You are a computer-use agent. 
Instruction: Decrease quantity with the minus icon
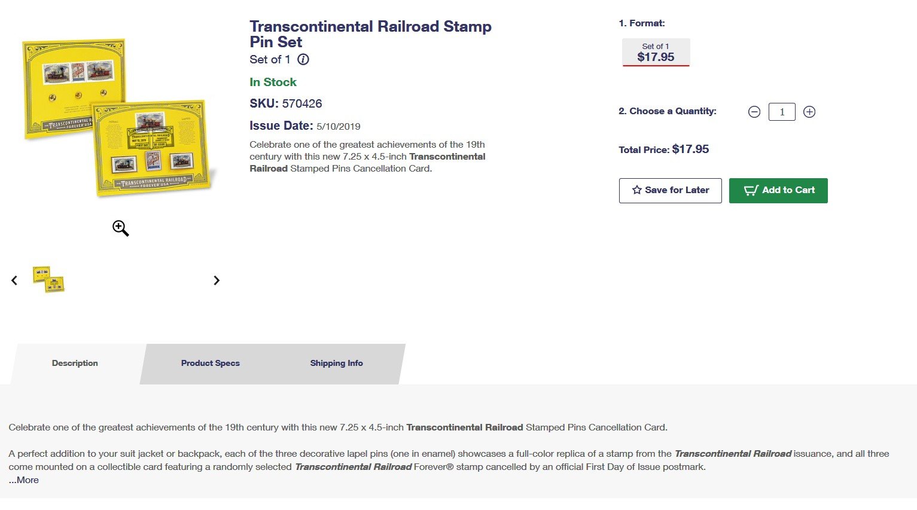click(x=754, y=112)
